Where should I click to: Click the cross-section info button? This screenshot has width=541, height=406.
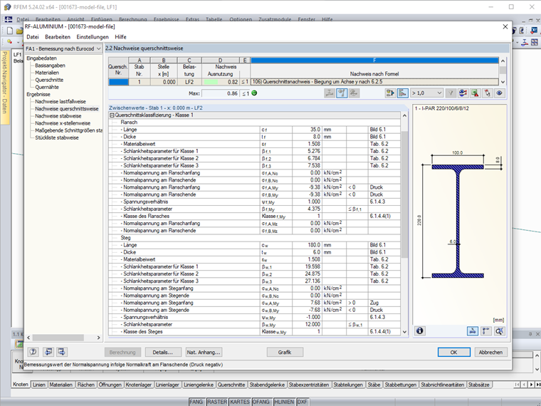420,330
